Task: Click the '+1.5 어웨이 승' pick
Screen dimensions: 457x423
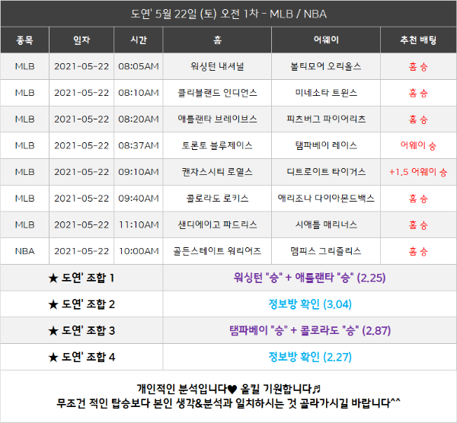Action: 418,172
